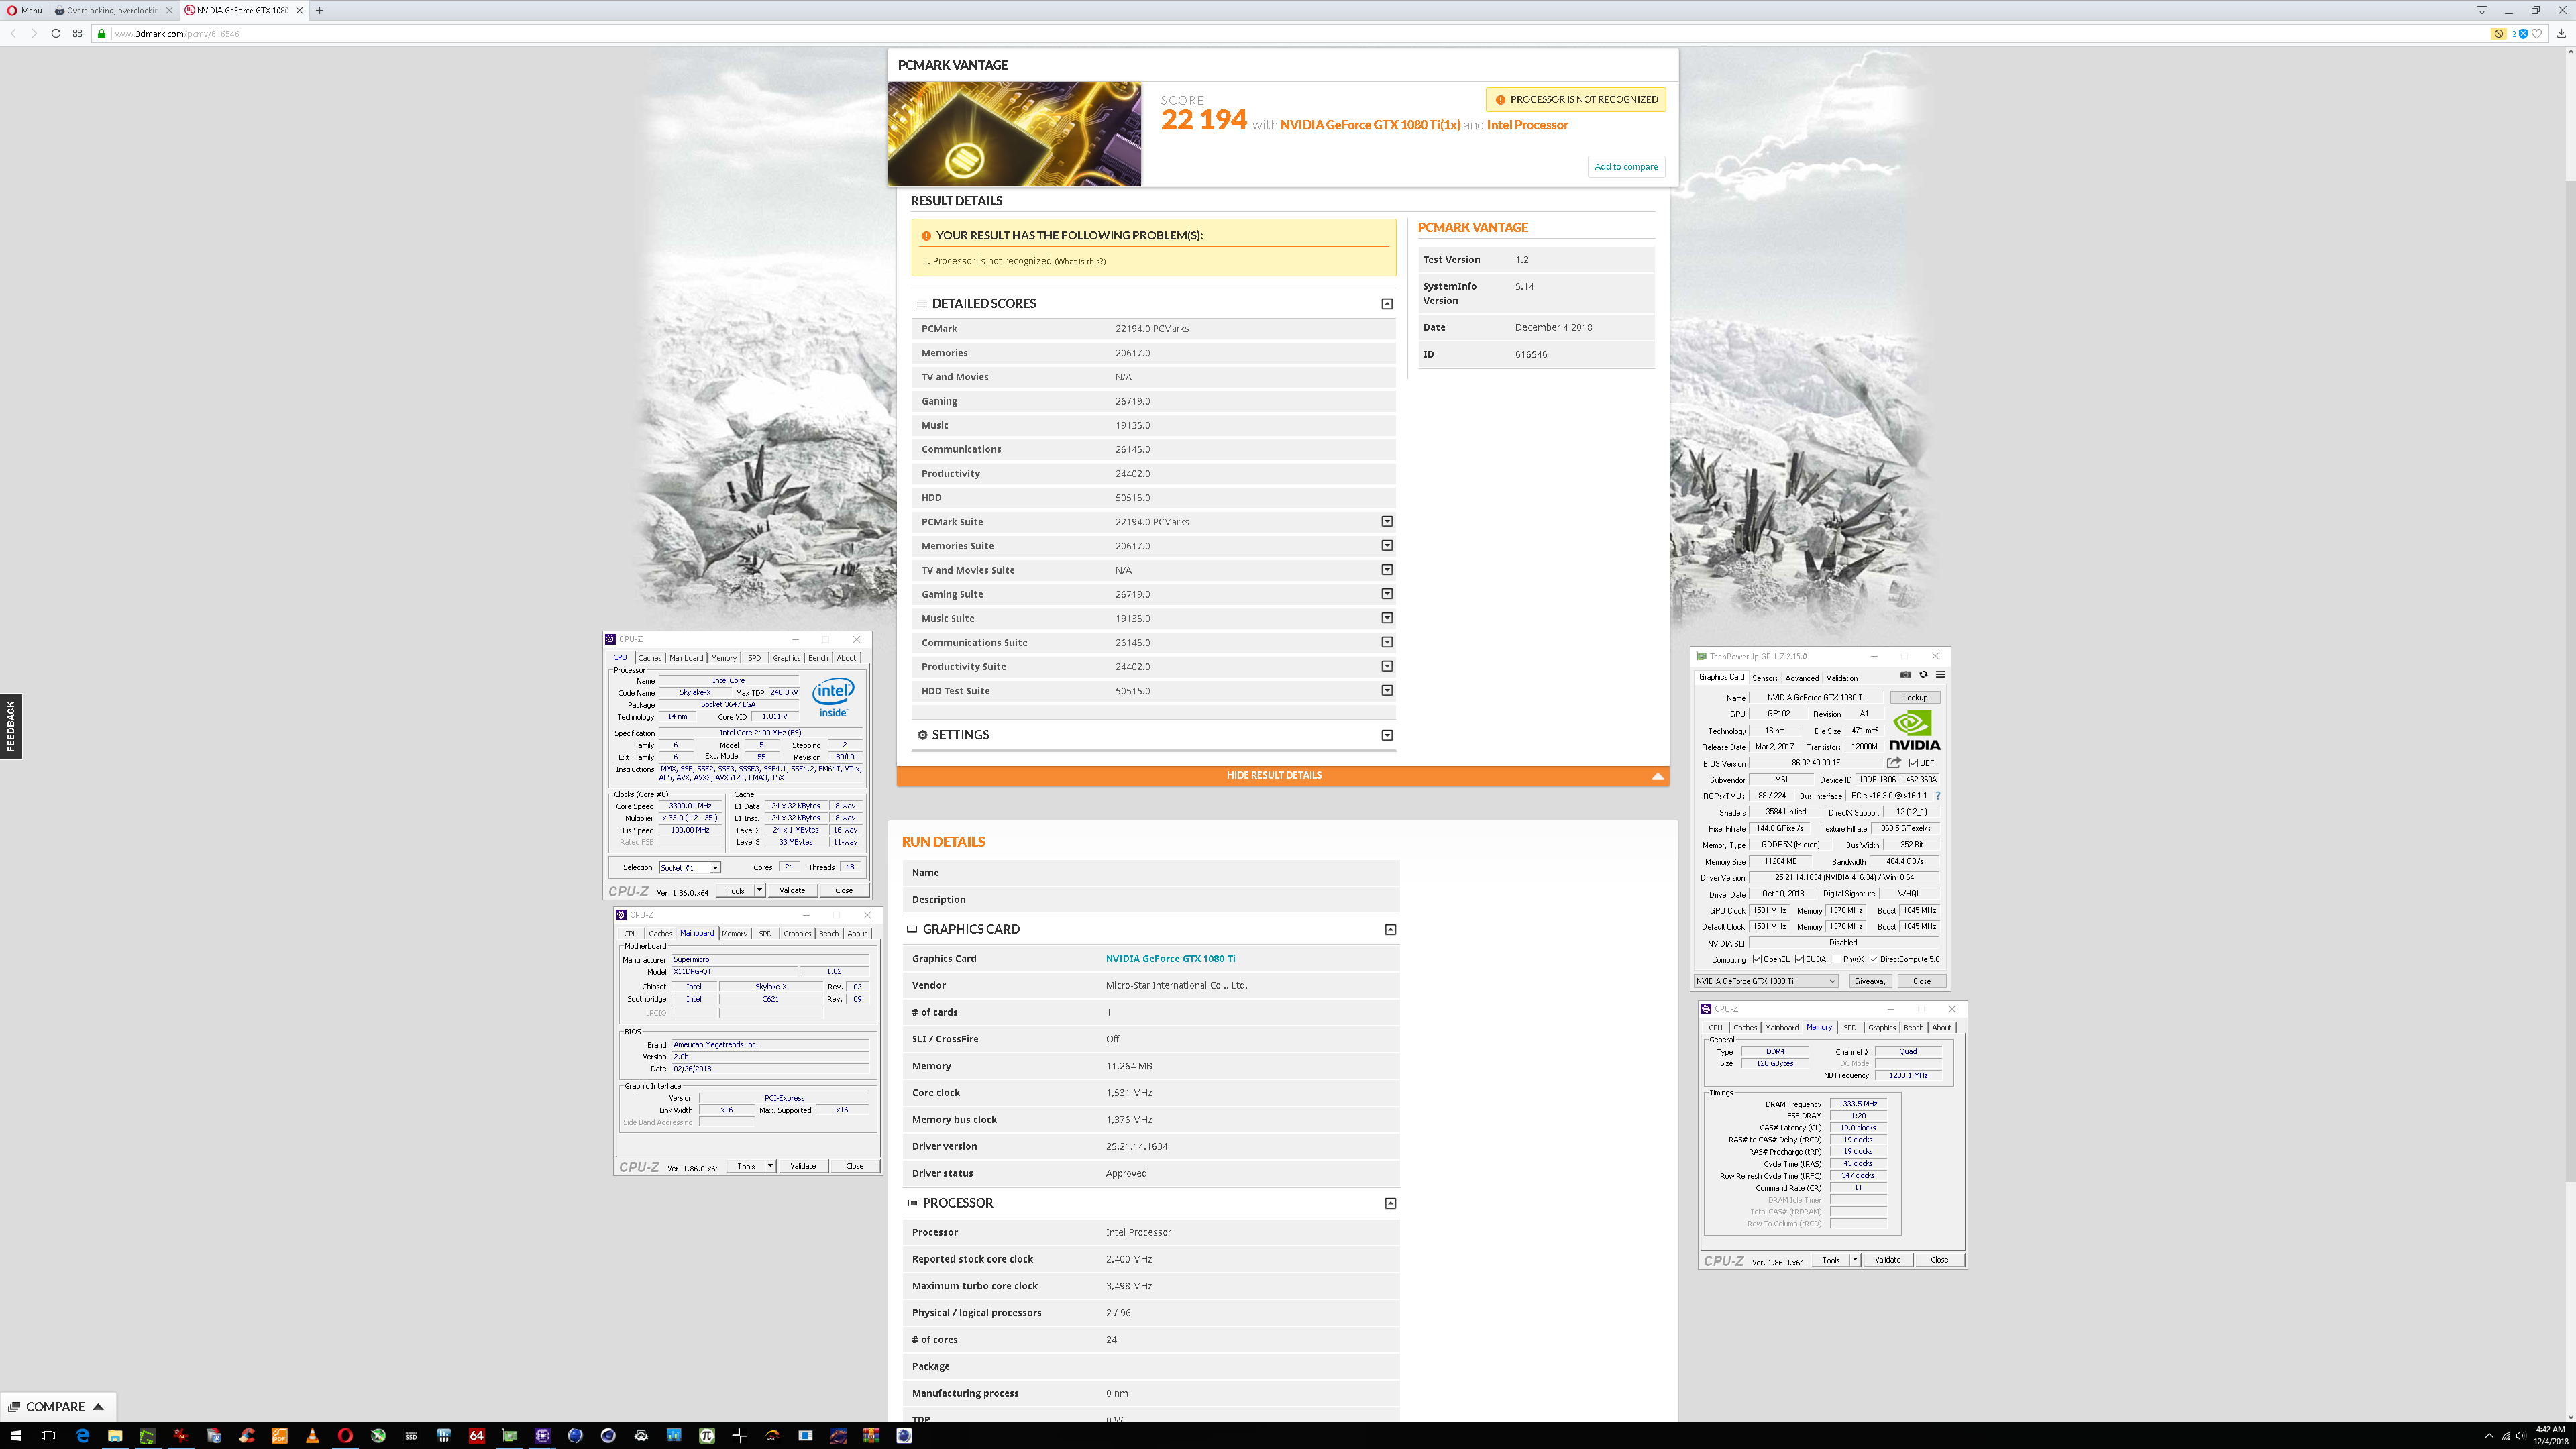This screenshot has height=1449, width=2576.
Task: Open VLC media player from taskbar
Action: click(x=312, y=1435)
